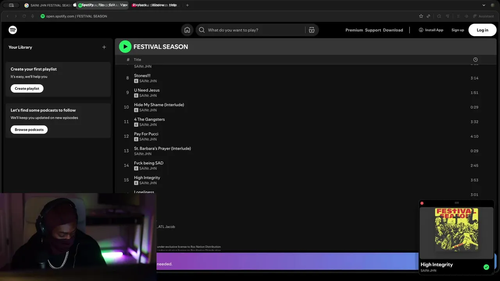Select track St. Barbara's Prayer (Interlude)

(162, 148)
